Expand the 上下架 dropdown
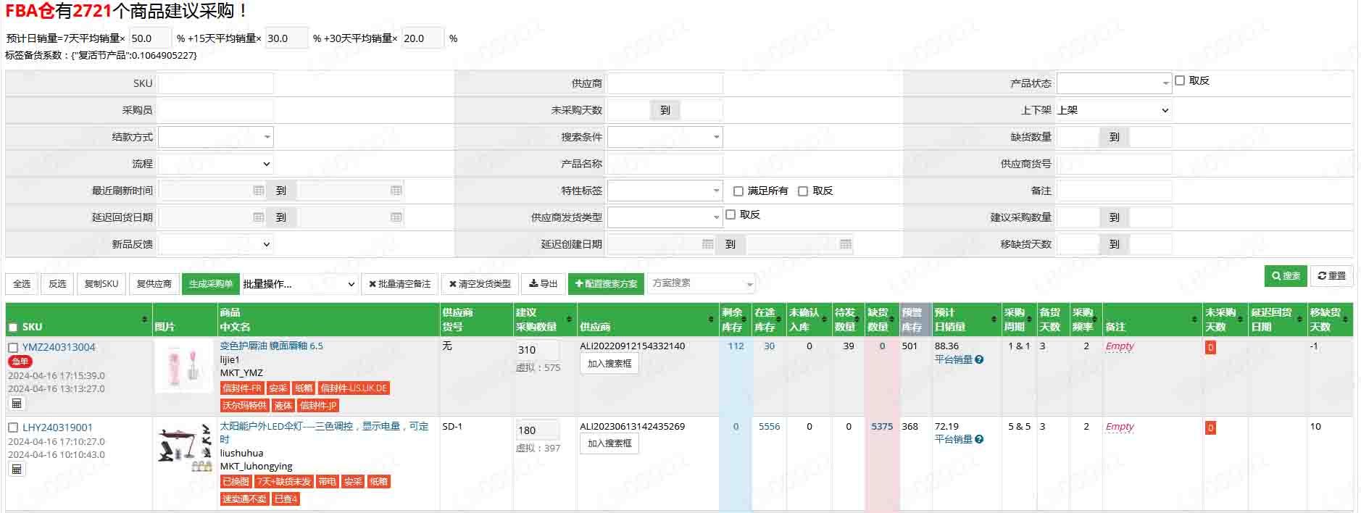Screen dimensions: 1361x513 (1113, 110)
